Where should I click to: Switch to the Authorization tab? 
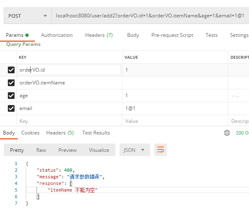57,35
